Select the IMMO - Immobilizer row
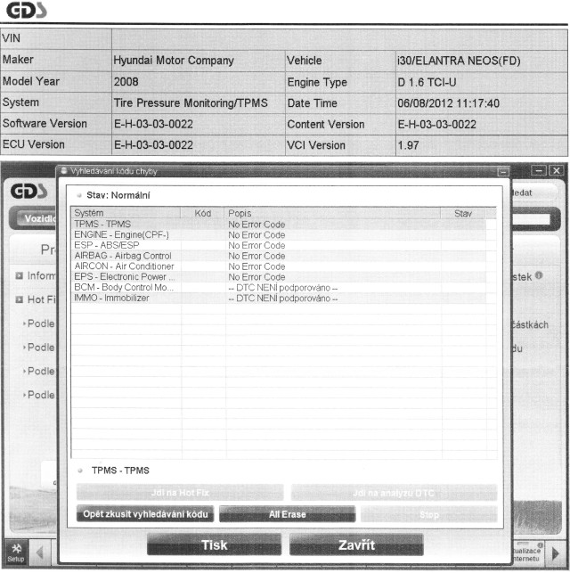Screen dimensions: 570x573 pyautogui.click(x=278, y=299)
